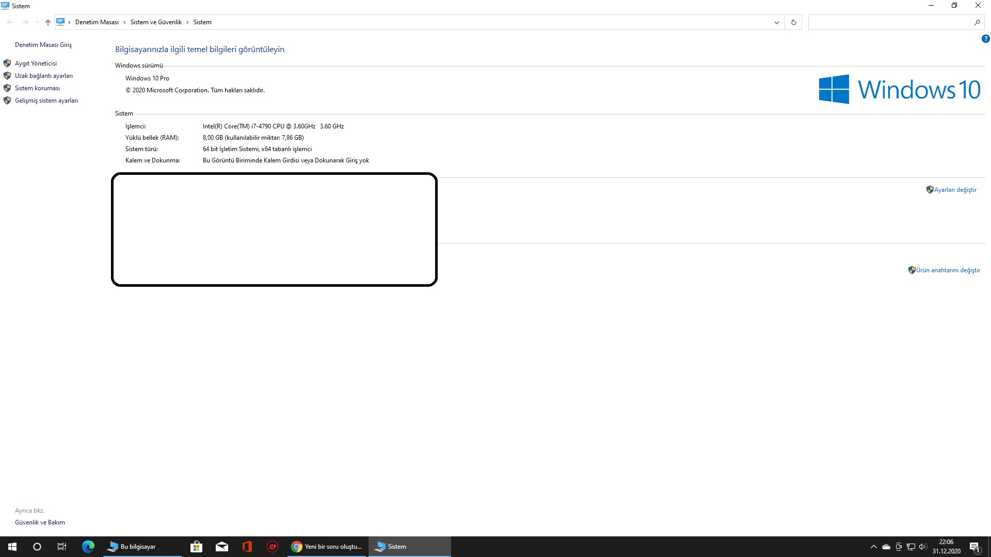Screen dimensions: 991x557
Task: Navigate up one level with up arrow
Action: coord(47,22)
